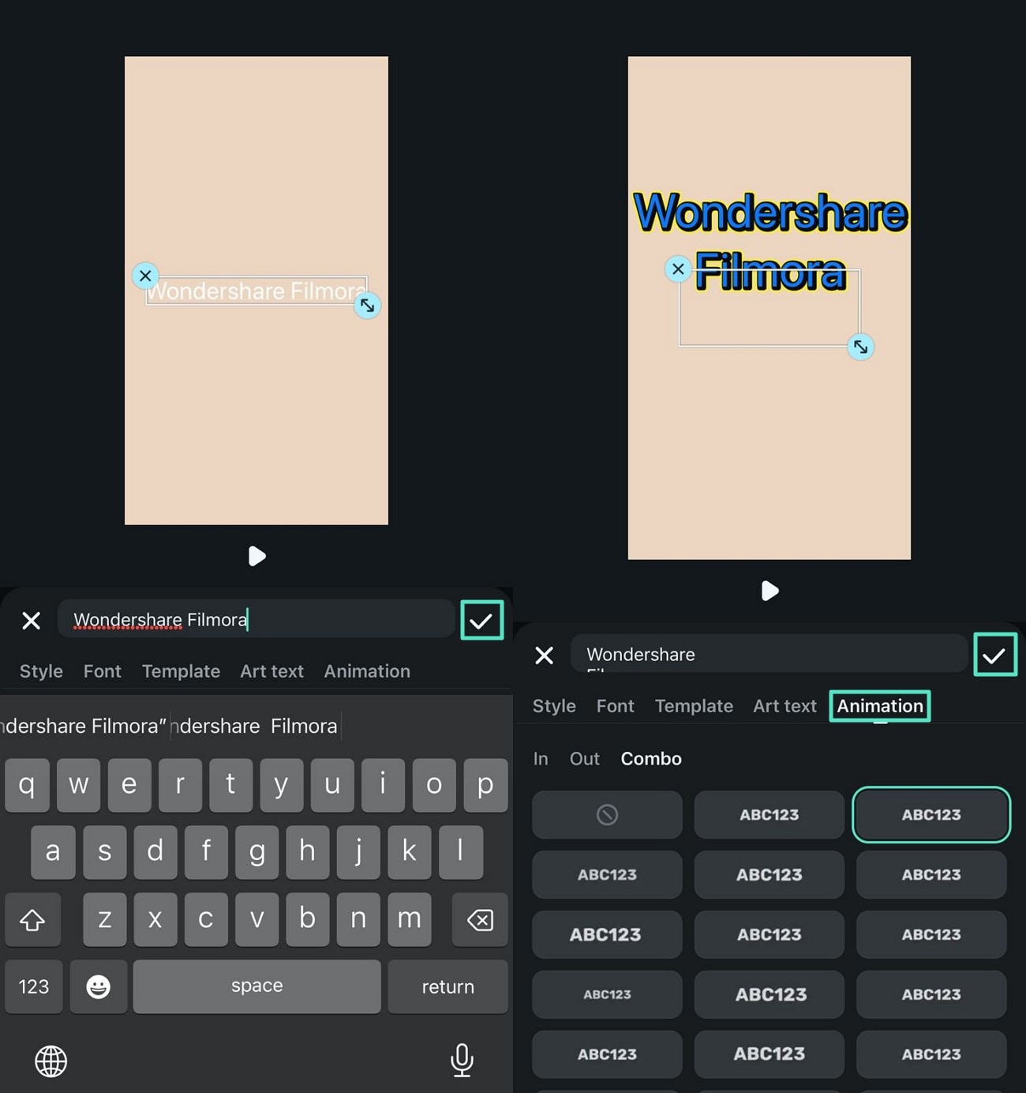Tap the play button under right preview
Image resolution: width=1026 pixels, height=1093 pixels.
pos(769,591)
